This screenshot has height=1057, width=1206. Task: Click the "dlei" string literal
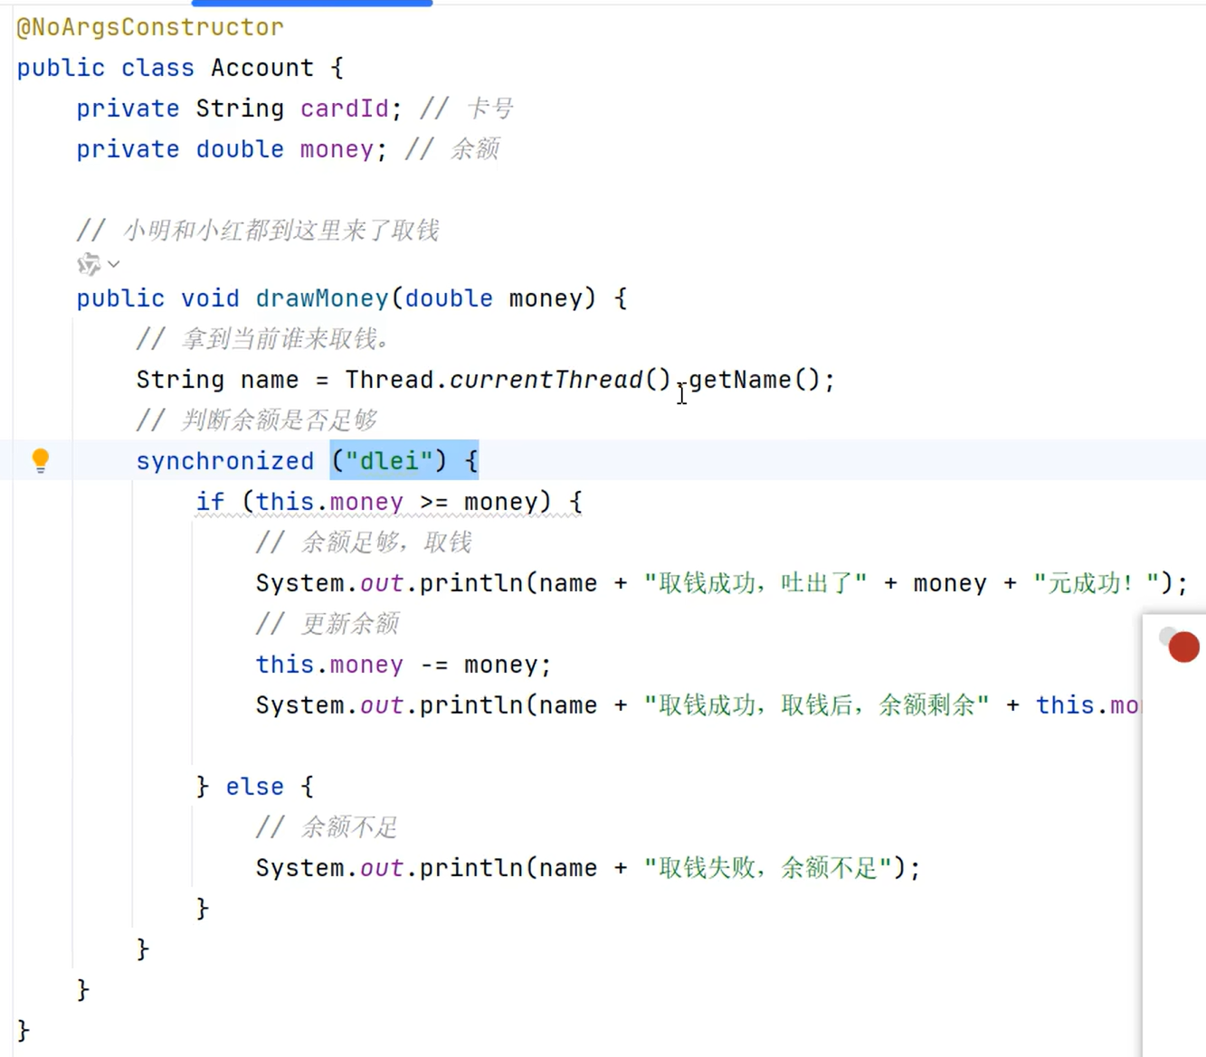tap(389, 461)
